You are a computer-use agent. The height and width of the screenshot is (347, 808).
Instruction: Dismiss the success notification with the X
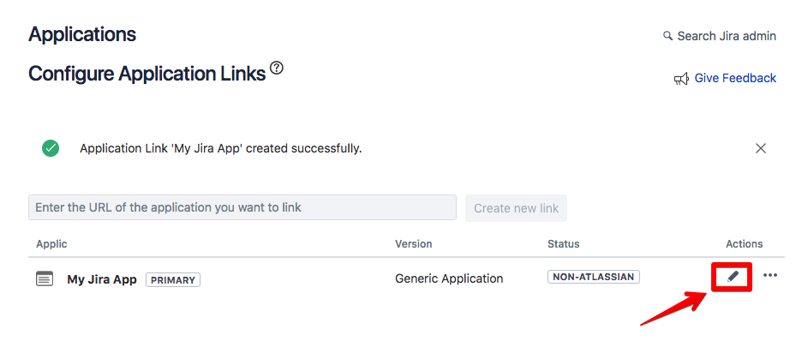(x=761, y=148)
